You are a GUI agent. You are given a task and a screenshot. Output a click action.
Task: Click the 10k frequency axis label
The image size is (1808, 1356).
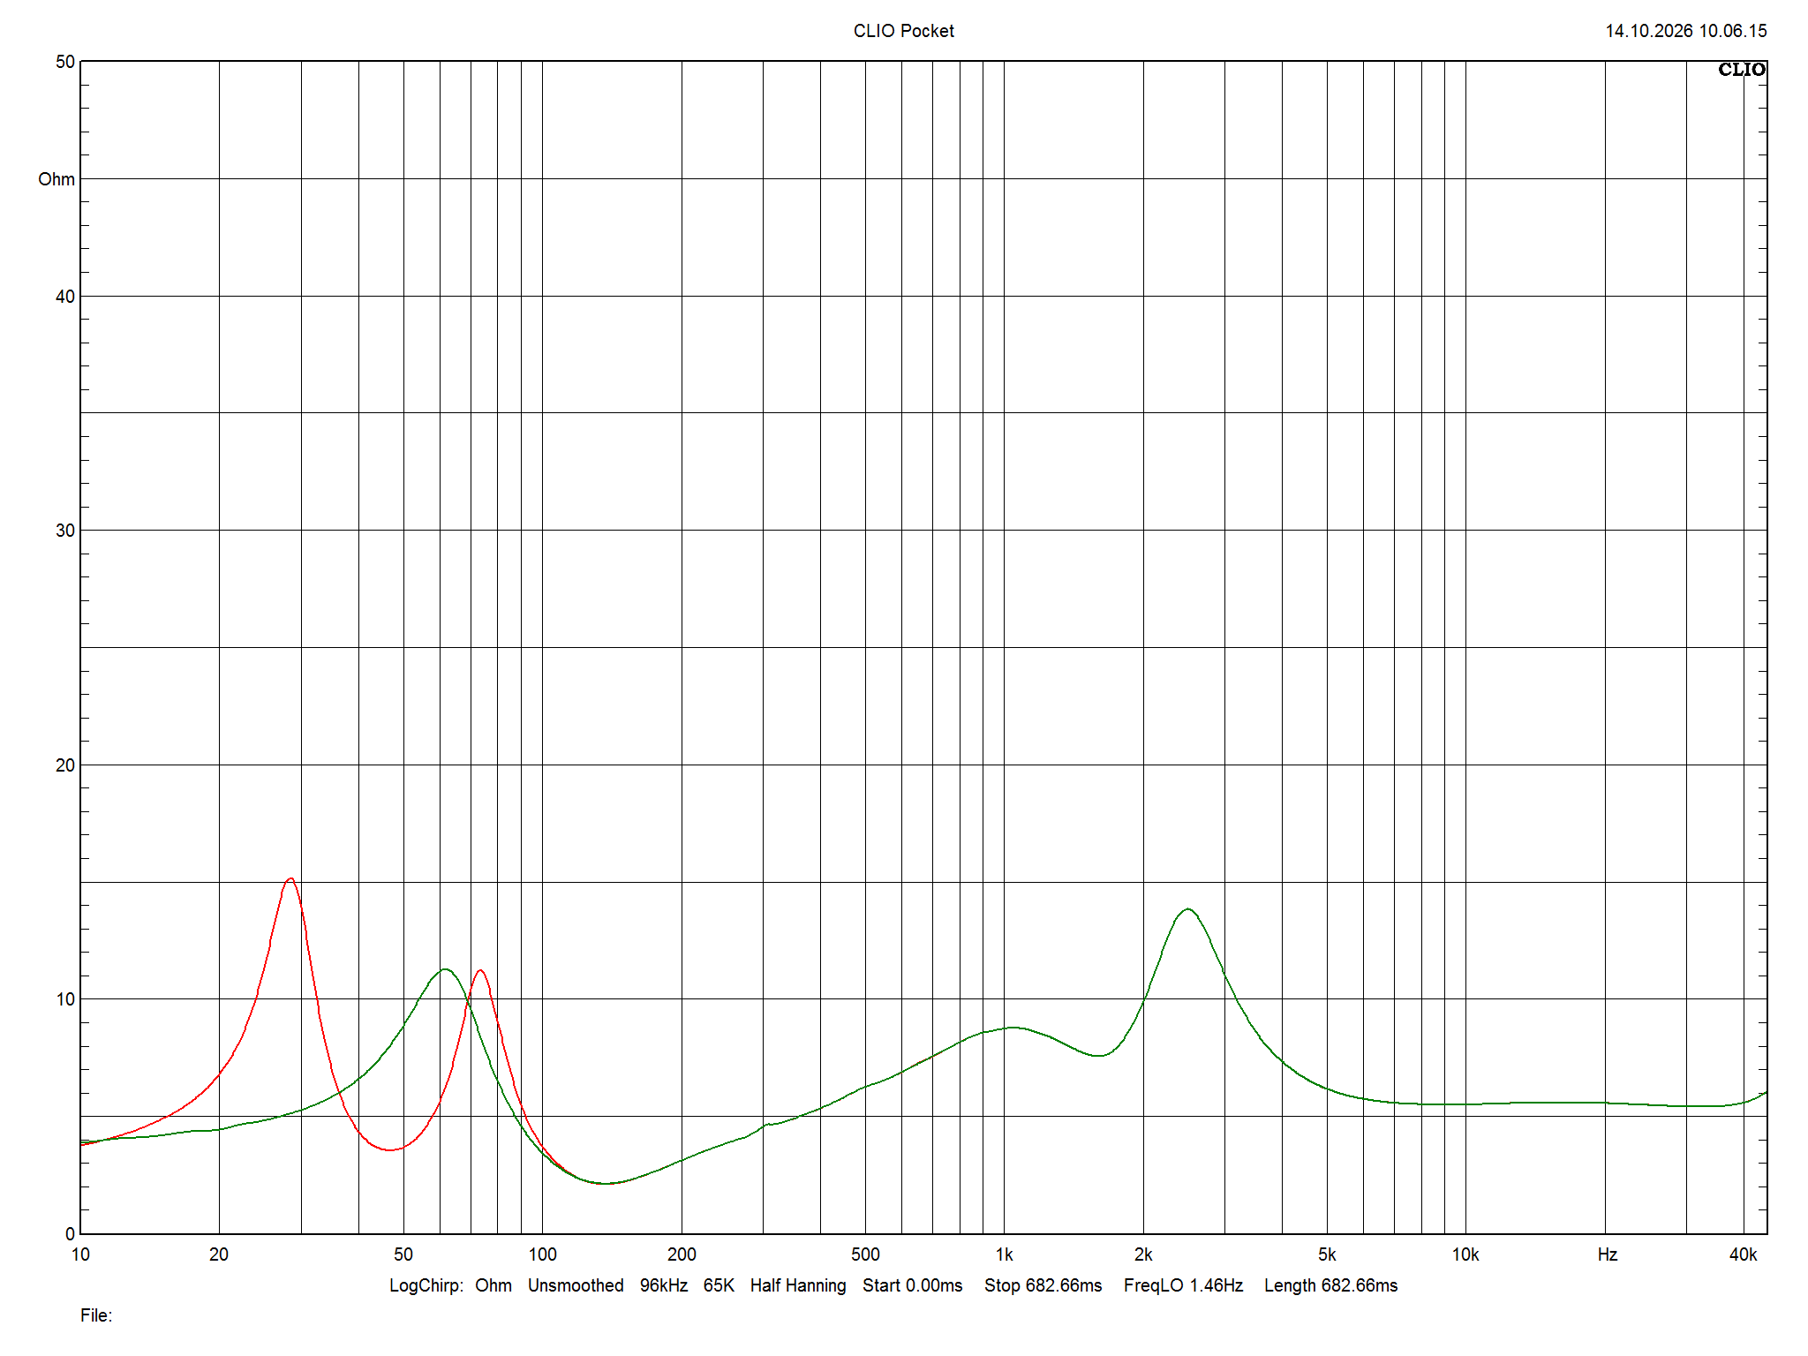pyautogui.click(x=1465, y=1254)
